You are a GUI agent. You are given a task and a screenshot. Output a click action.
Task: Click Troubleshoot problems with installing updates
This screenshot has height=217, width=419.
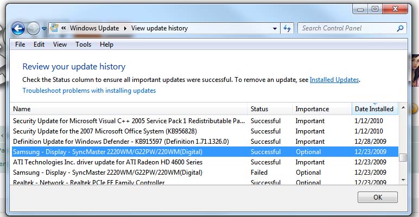(89, 91)
